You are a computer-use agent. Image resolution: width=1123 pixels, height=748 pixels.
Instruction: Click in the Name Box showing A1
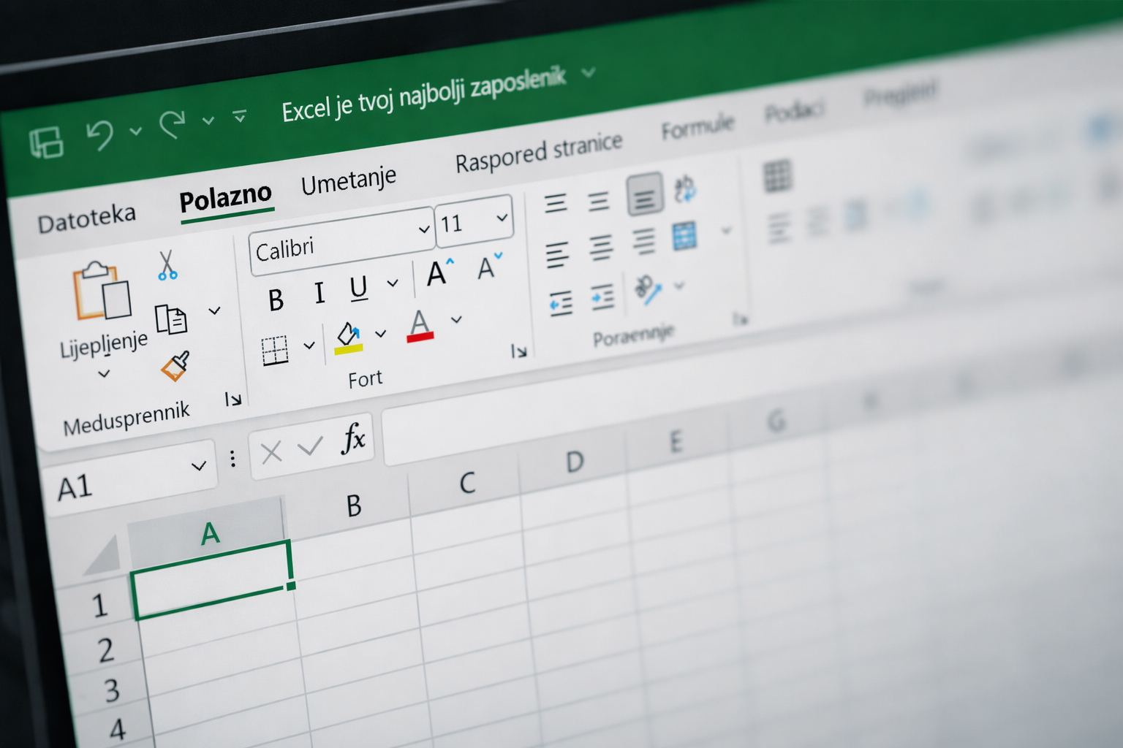click(129, 478)
